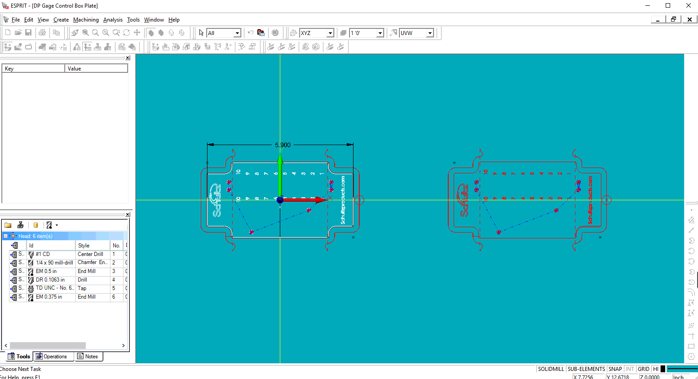
Task: Click the milling tool icon in the tools panel
Action: [x=20, y=225]
